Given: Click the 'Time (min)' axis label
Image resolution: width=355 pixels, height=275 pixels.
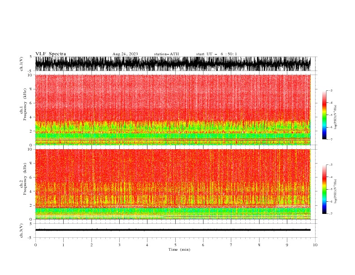Looking at the screenshot, I should [x=179, y=249].
